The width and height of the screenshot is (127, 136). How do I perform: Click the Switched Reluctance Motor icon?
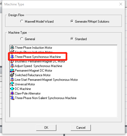point(12,75)
